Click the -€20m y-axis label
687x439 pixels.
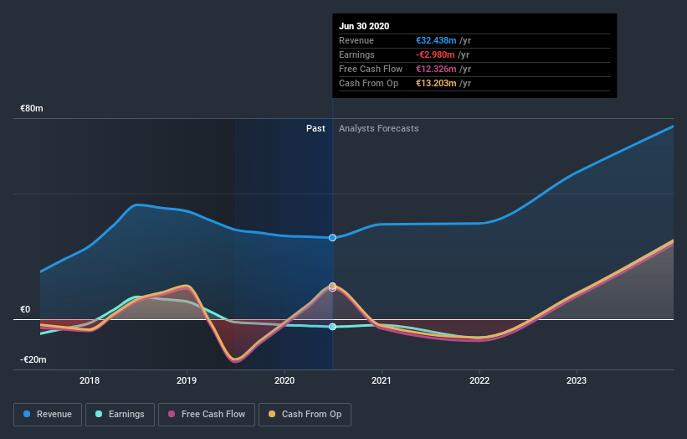click(33, 359)
